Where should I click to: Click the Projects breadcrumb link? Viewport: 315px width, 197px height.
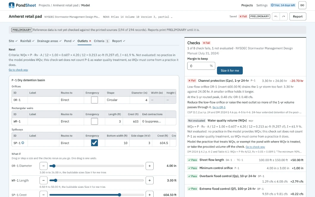point(44,5)
